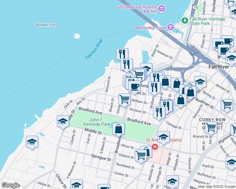Click the shopping cart marker near Ferry St

click(x=139, y=75)
